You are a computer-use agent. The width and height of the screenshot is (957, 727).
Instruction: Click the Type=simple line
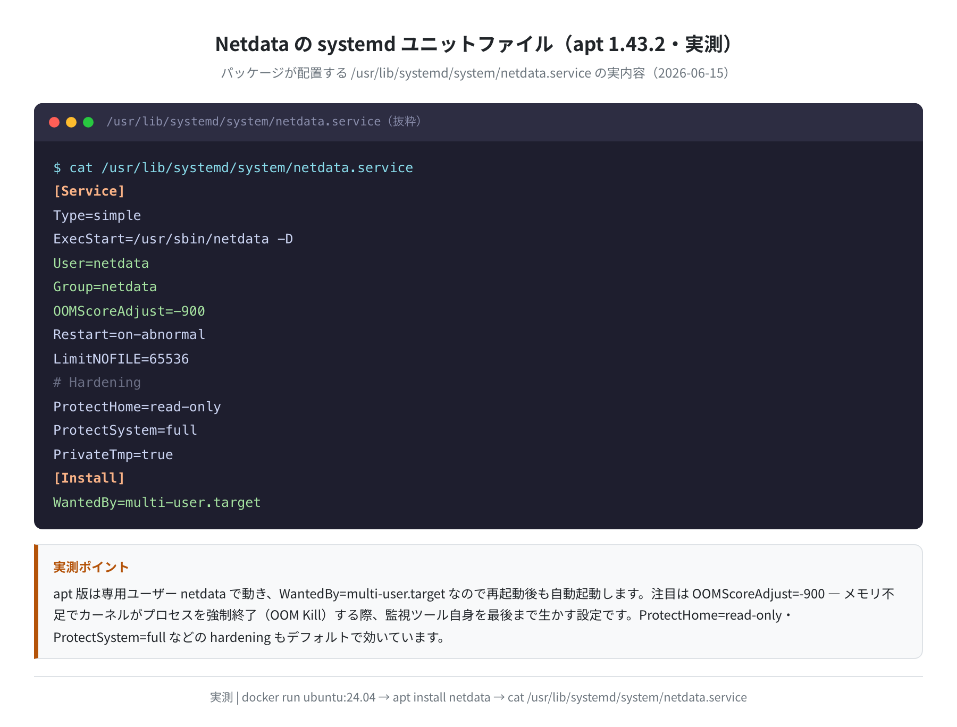pyautogui.click(x=97, y=215)
